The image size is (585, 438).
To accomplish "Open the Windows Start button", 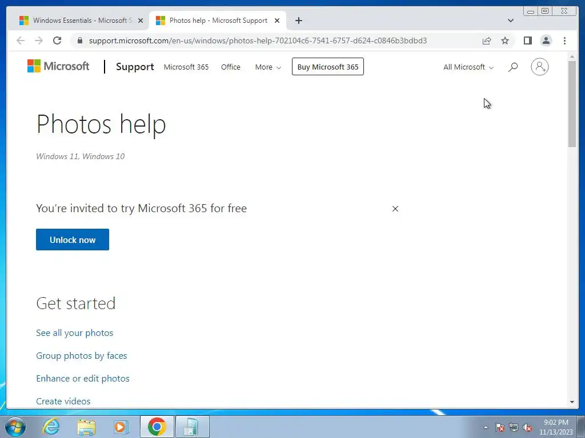I will (x=15, y=427).
